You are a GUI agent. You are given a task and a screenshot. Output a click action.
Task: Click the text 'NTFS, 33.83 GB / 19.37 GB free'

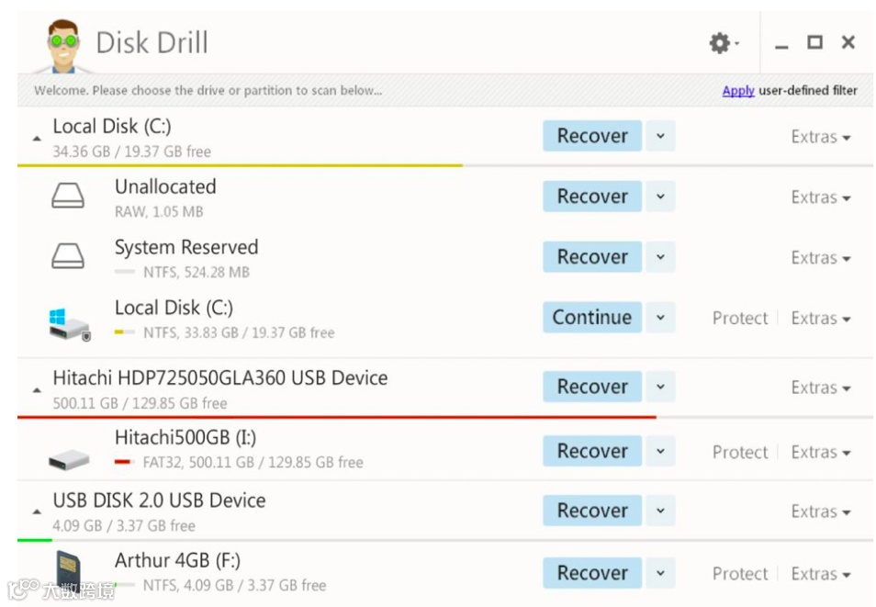(x=239, y=332)
